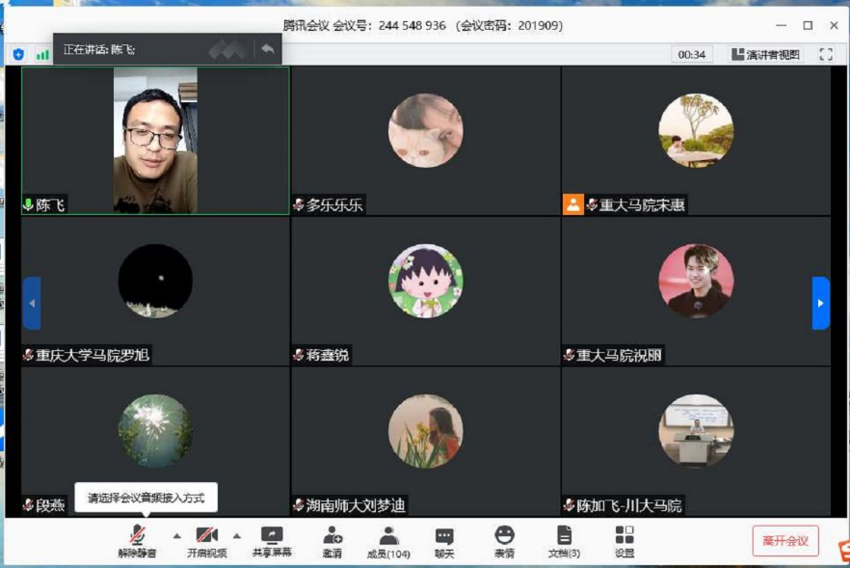Viewport: 850px width, 568px height.
Task: Open the 表情 emoji reactions
Action: [x=504, y=541]
